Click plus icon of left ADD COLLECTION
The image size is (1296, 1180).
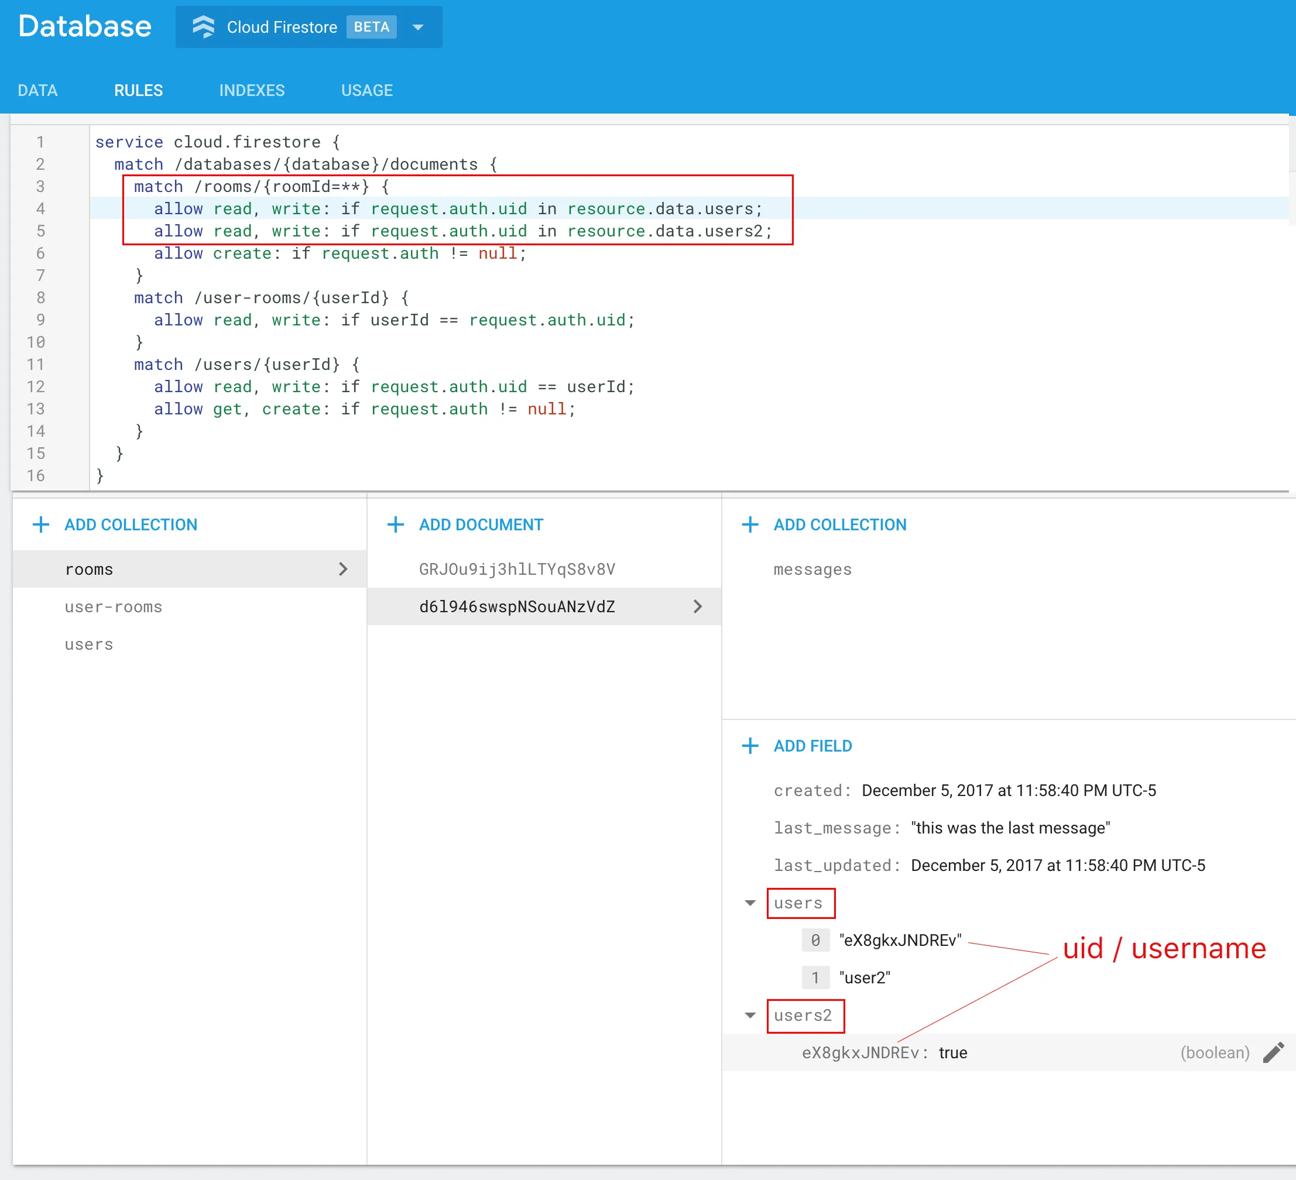(40, 524)
